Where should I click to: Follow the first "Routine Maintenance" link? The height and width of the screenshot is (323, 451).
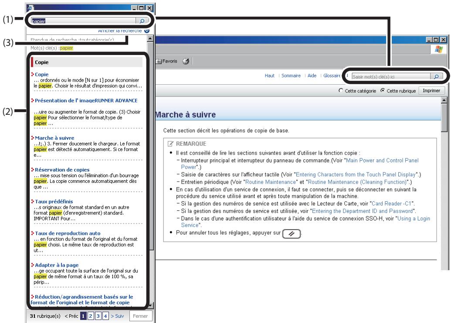coord(270,182)
